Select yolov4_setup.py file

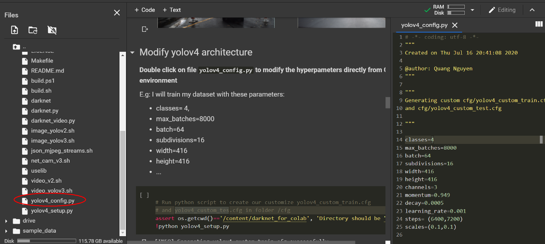coord(52,211)
